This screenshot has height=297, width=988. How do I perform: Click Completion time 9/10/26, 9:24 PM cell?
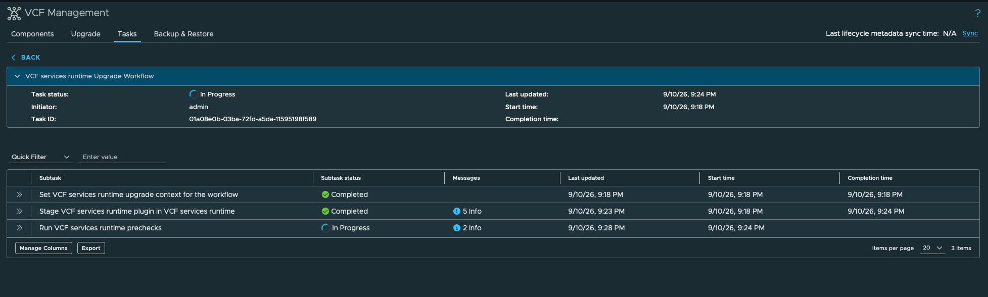tap(876, 211)
